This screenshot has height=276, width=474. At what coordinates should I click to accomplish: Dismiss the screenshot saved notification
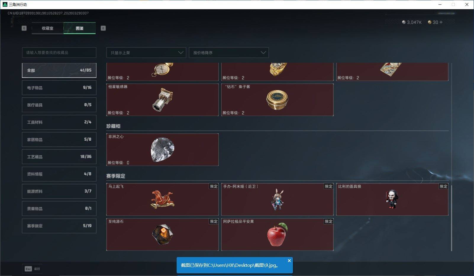tap(289, 261)
